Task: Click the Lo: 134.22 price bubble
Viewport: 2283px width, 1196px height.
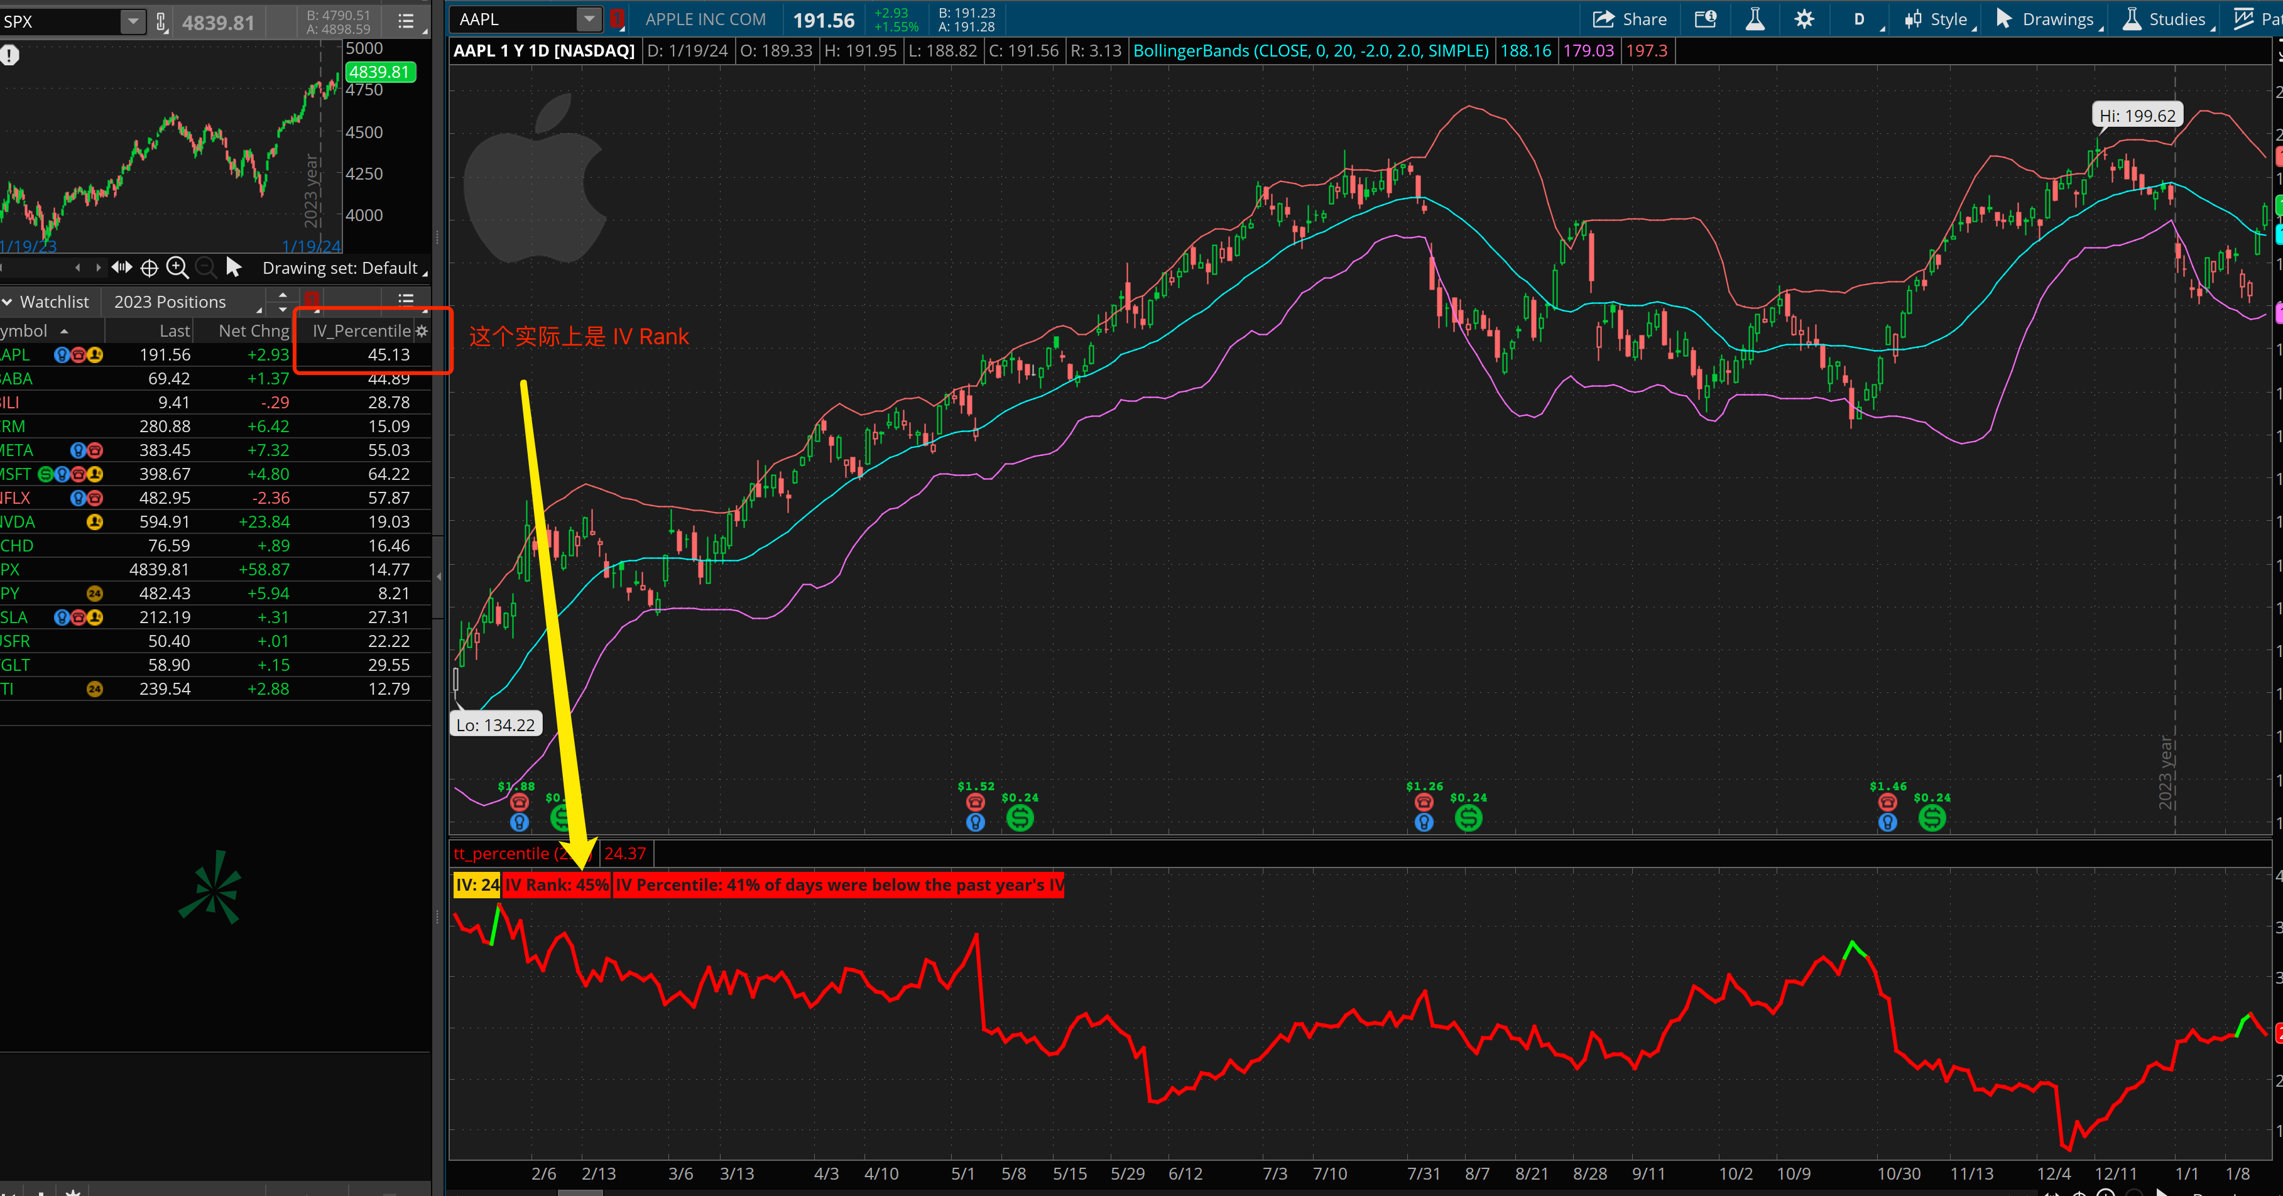Action: pyautogui.click(x=496, y=725)
